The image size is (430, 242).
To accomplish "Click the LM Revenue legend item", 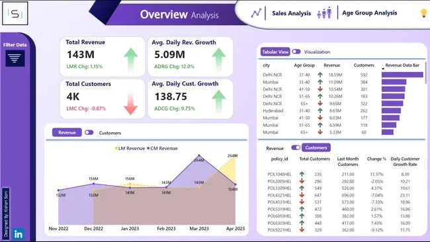I will 130,148.
